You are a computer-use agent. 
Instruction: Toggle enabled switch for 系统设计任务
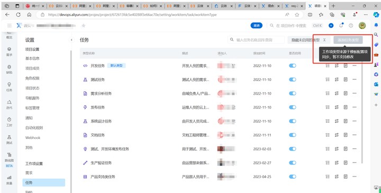[293, 121]
